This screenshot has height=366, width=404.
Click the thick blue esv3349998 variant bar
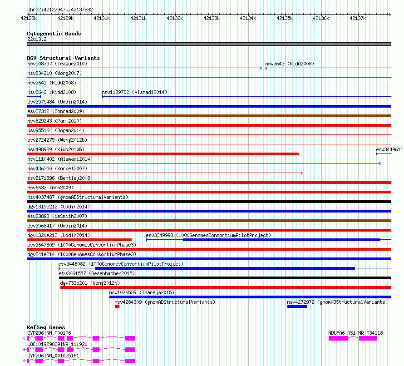pos(281,240)
